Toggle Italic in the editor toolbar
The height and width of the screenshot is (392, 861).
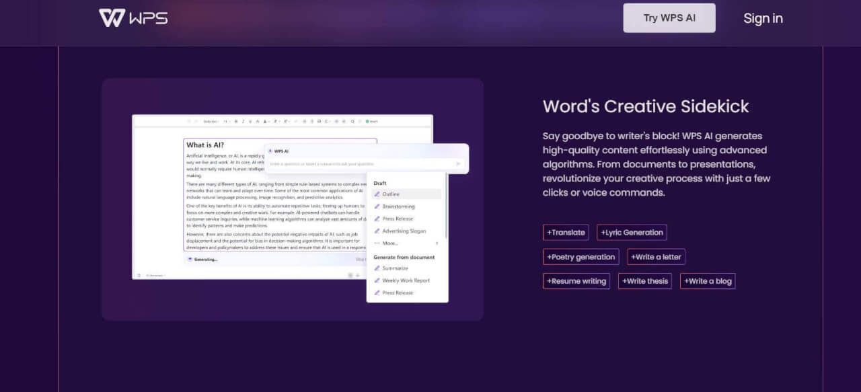243,121
